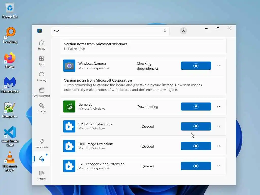Image resolution: width=260 pixels, height=195 pixels.
Task: Cancel the queued AVC Encoder Video Extension update
Action: click(196, 166)
